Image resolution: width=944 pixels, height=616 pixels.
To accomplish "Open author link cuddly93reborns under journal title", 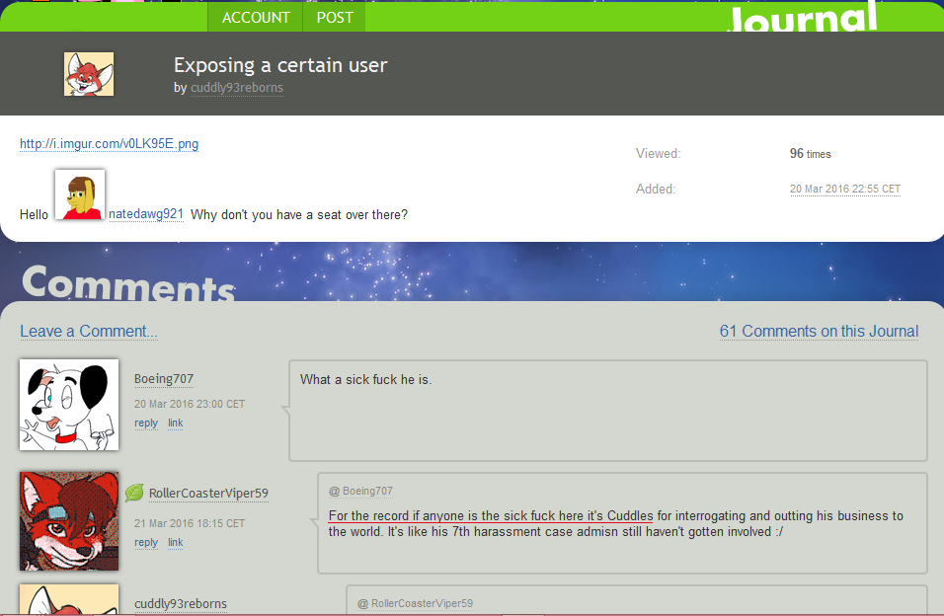I will [x=237, y=87].
